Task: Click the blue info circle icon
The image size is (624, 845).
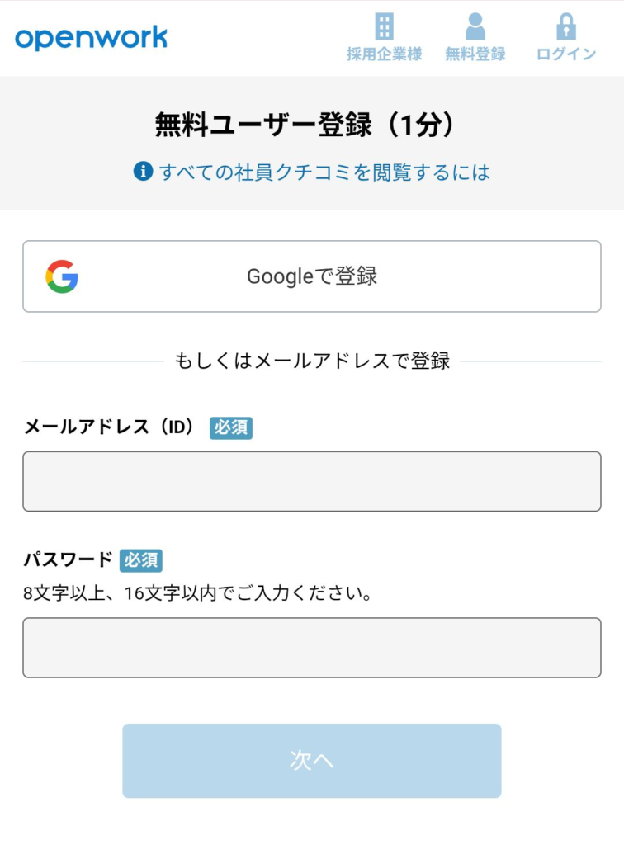Action: click(143, 172)
